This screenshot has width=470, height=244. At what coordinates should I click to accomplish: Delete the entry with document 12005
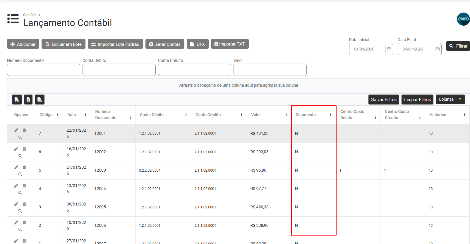click(x=24, y=204)
